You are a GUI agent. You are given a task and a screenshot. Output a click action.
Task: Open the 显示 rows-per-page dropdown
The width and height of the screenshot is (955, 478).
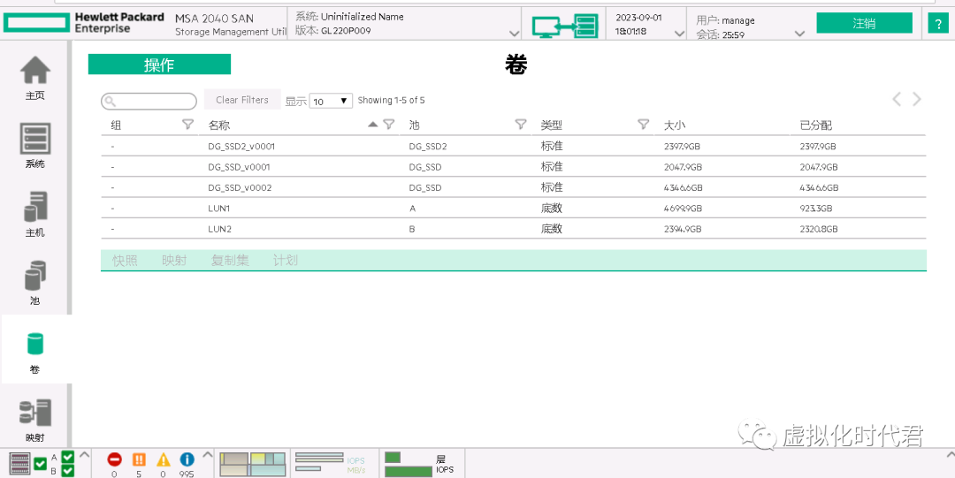point(331,101)
